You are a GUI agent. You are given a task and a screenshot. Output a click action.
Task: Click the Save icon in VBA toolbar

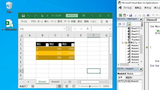coord(130,15)
